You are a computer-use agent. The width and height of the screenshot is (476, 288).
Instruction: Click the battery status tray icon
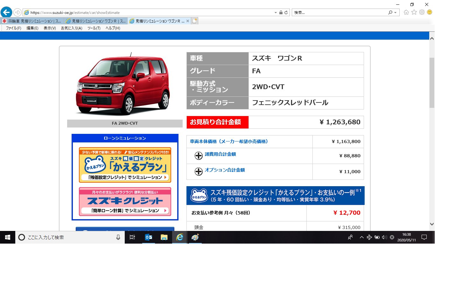[377, 237]
